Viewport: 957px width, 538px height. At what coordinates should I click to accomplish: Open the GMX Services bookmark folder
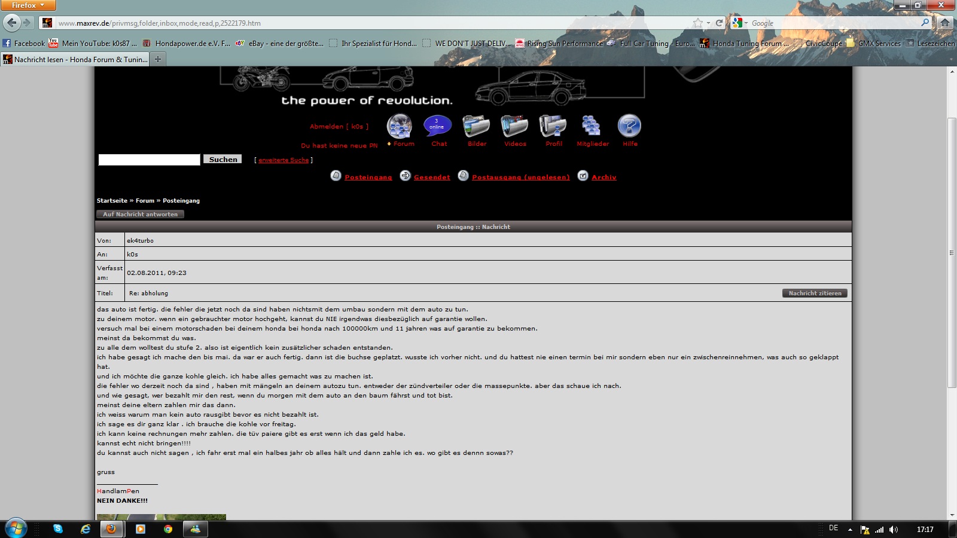(873, 43)
